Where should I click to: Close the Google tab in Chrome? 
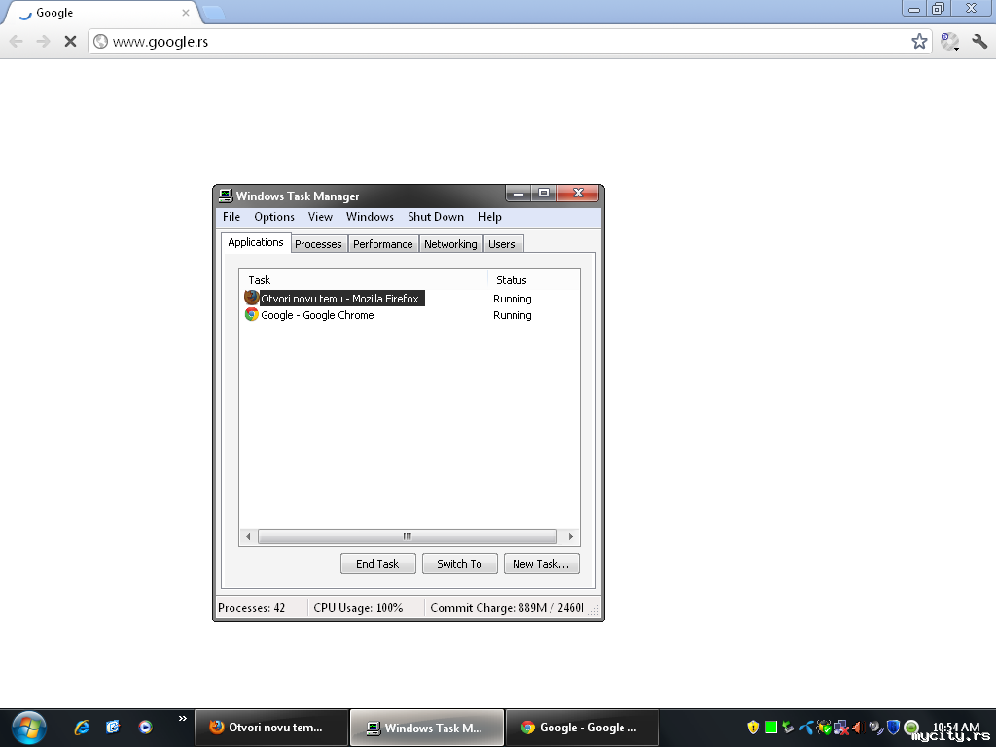tap(186, 12)
